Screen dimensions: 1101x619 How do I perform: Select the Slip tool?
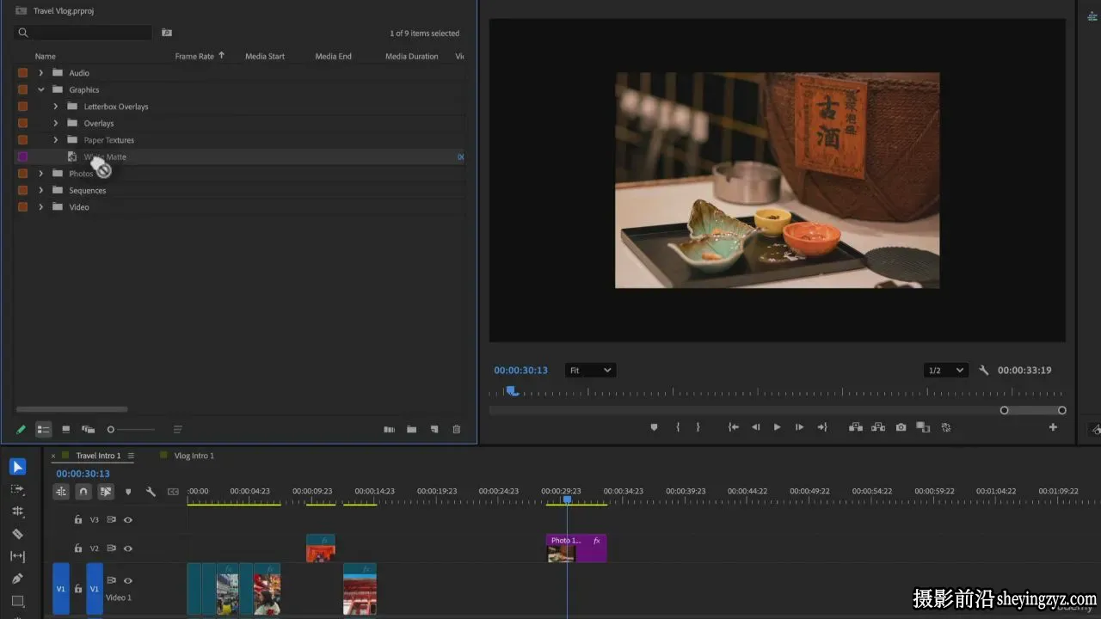(18, 556)
